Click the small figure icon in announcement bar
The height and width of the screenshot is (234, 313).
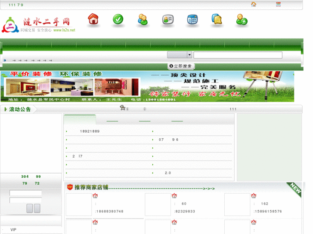coord(122,108)
